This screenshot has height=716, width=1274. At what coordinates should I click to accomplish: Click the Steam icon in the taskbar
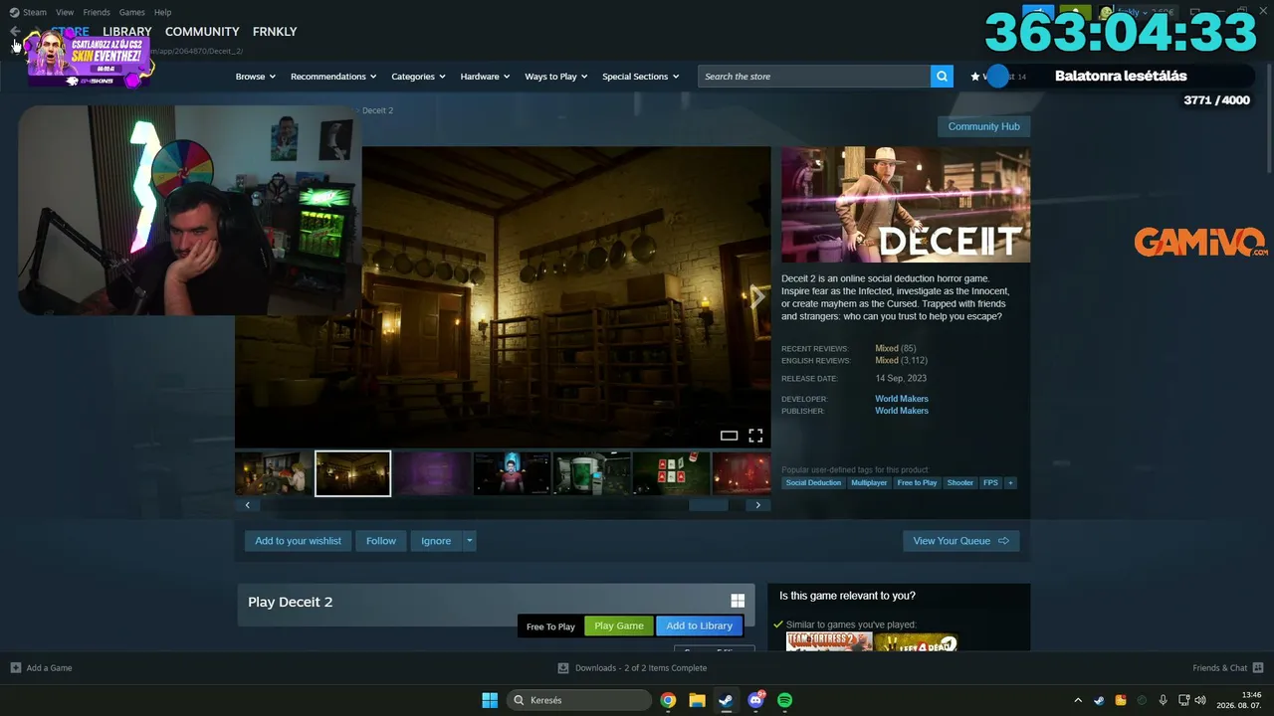tap(726, 700)
